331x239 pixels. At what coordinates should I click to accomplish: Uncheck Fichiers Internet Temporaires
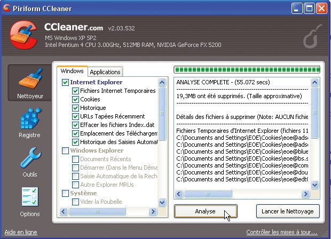pyautogui.click(x=75, y=91)
